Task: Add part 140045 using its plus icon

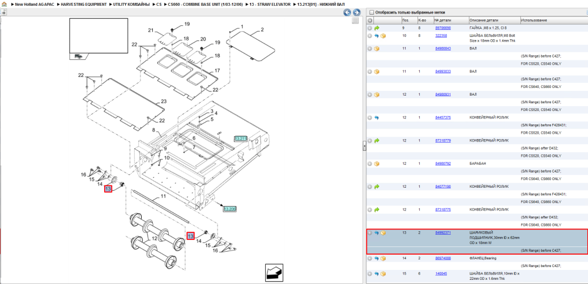Action: tap(370, 274)
